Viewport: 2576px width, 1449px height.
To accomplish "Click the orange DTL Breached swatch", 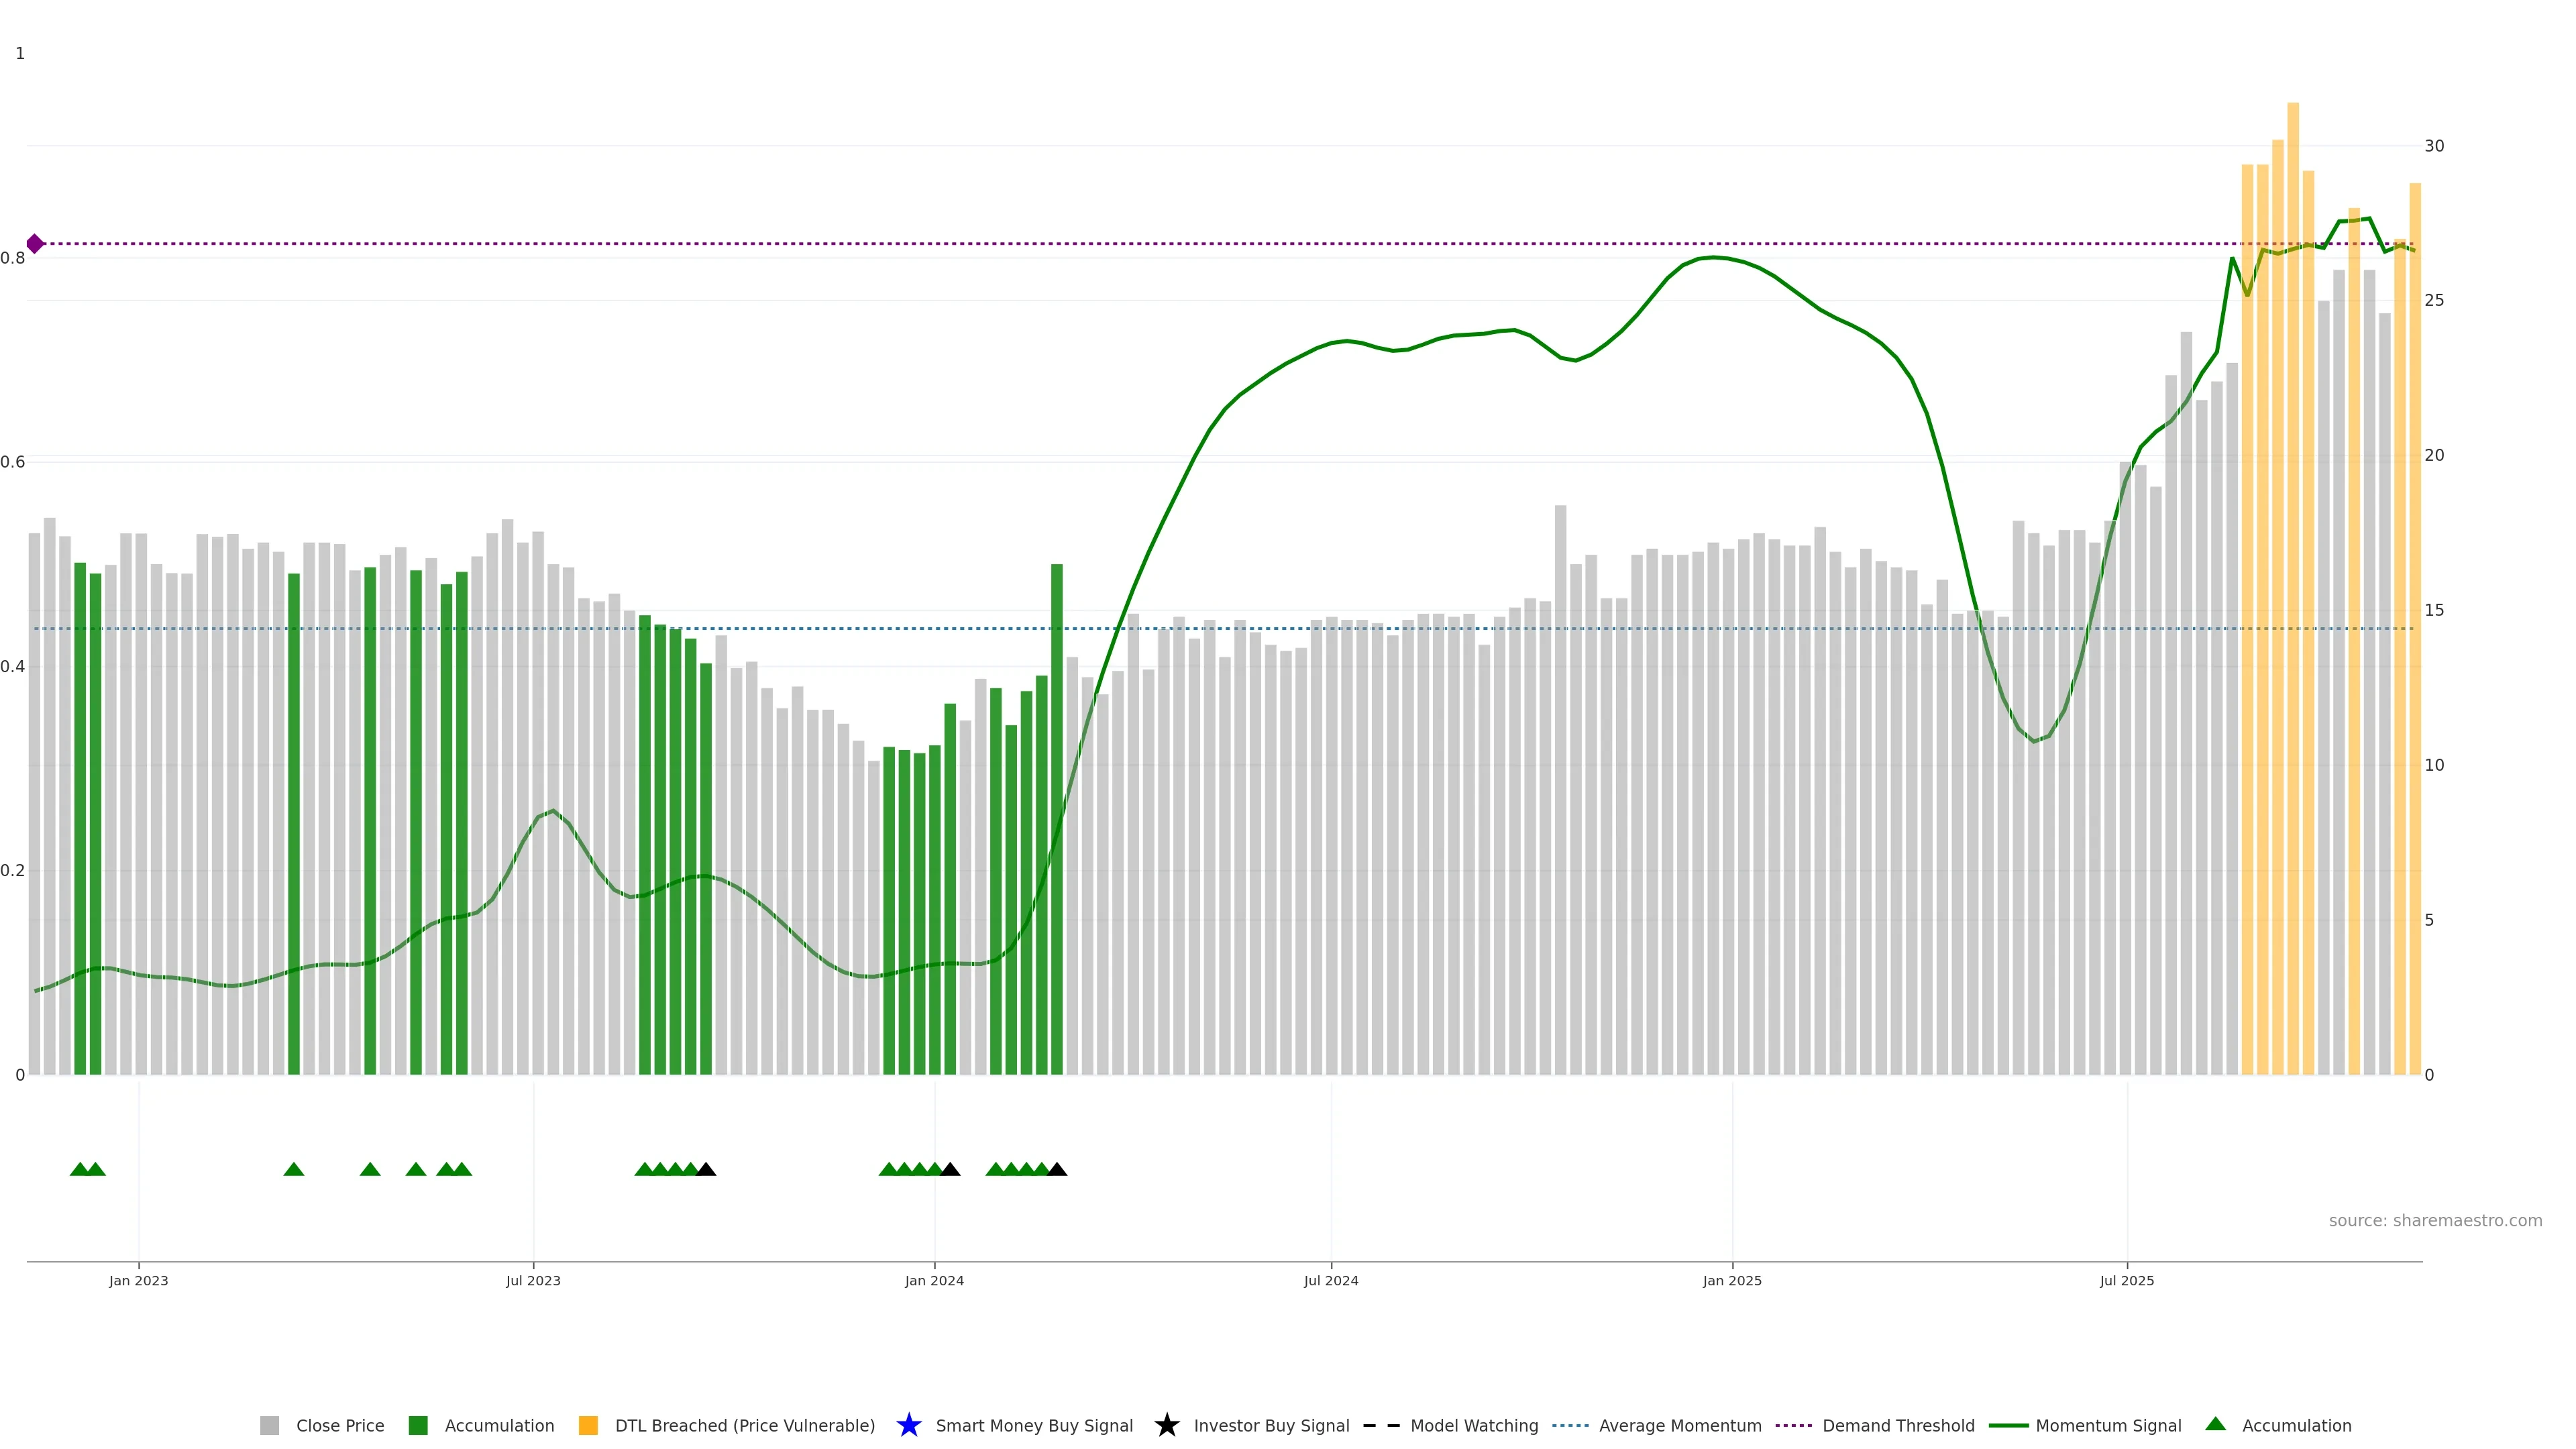I will tap(588, 1425).
